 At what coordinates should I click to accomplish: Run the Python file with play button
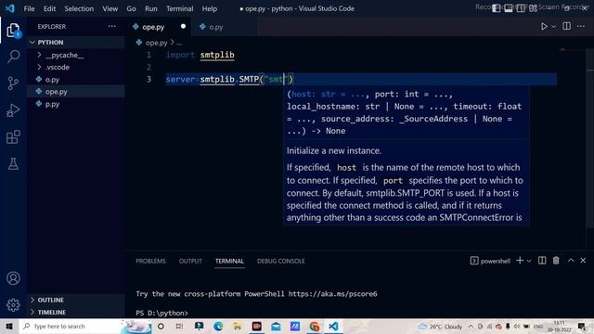point(544,27)
